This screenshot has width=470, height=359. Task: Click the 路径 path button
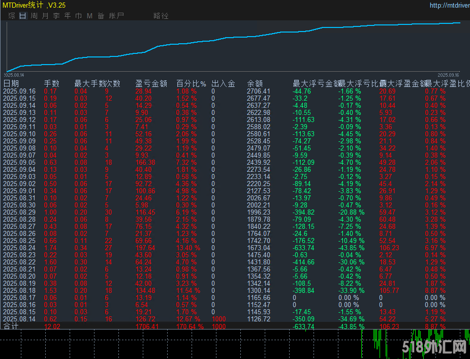(161, 16)
